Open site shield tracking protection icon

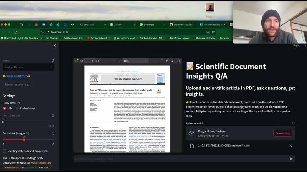pos(43,32)
